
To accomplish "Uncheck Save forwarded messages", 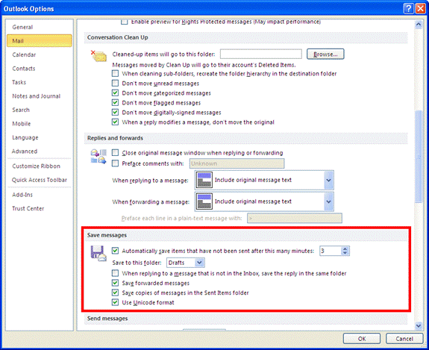I will pos(115,283).
